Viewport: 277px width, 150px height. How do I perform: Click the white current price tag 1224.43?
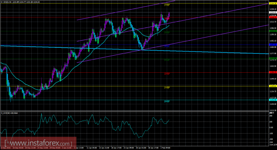tap(272, 12)
